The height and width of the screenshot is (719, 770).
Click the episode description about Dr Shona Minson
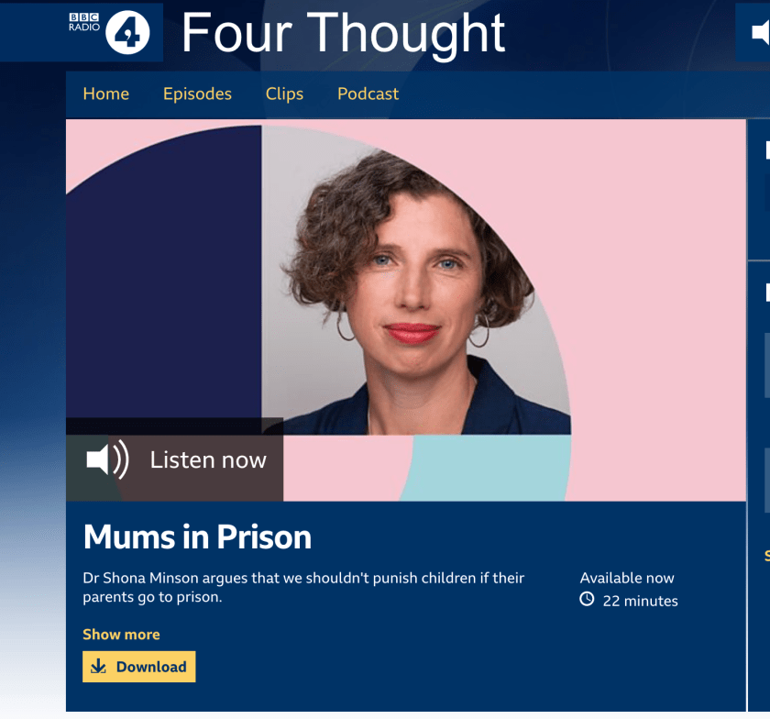303,587
